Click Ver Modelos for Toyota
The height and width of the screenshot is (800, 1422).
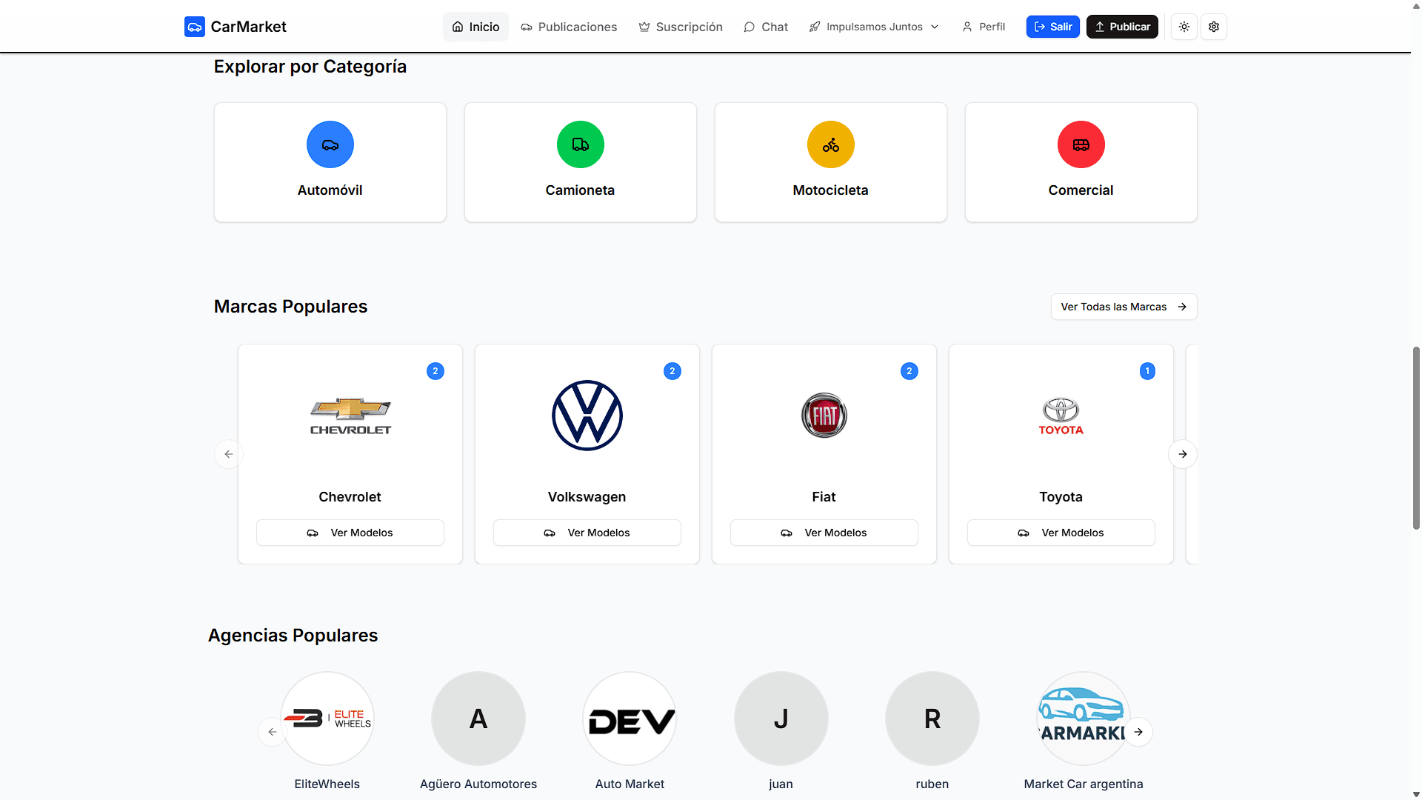(x=1061, y=533)
